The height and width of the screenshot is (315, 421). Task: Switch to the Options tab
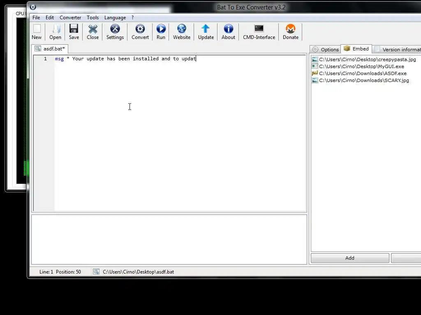pyautogui.click(x=326, y=49)
